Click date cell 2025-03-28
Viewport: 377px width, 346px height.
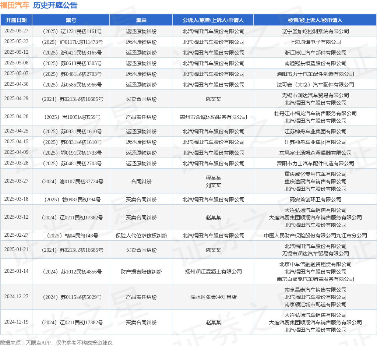tap(16, 163)
